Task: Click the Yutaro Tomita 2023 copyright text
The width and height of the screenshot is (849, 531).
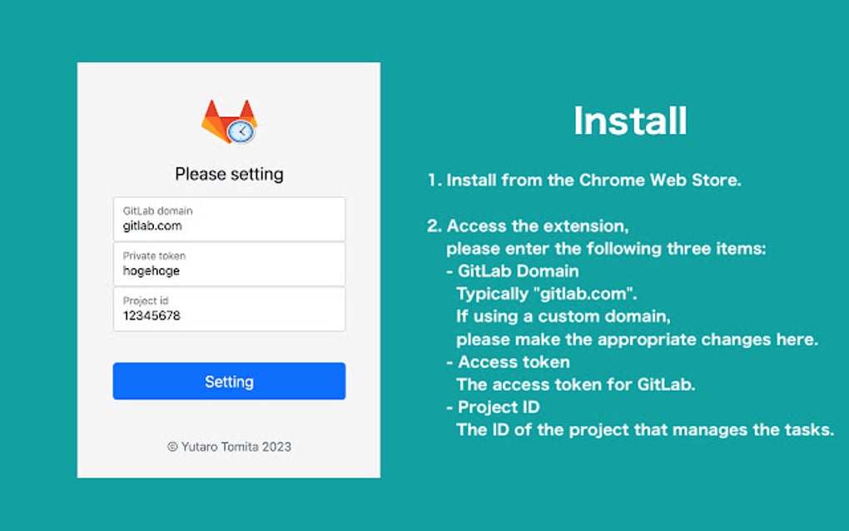Action: (229, 447)
